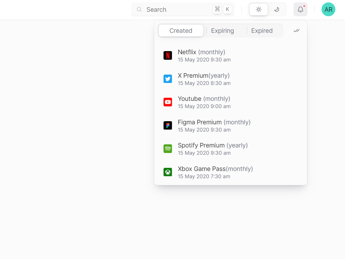
Task: Click the 15 May 2020 8:30 am timestamp
Action: 204,83
